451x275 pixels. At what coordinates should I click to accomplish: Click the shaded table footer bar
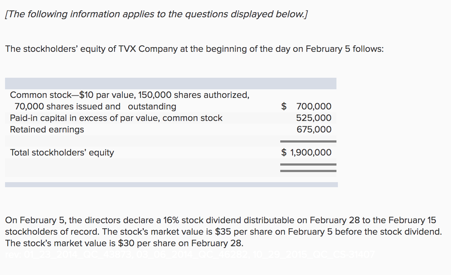tap(171, 185)
